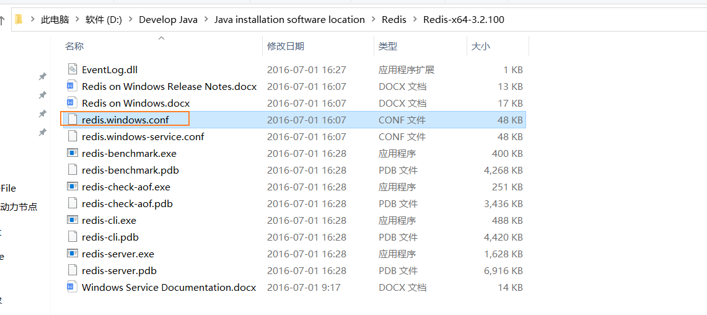
Task: Click the redis-server.pdb file icon
Action: coord(72,270)
